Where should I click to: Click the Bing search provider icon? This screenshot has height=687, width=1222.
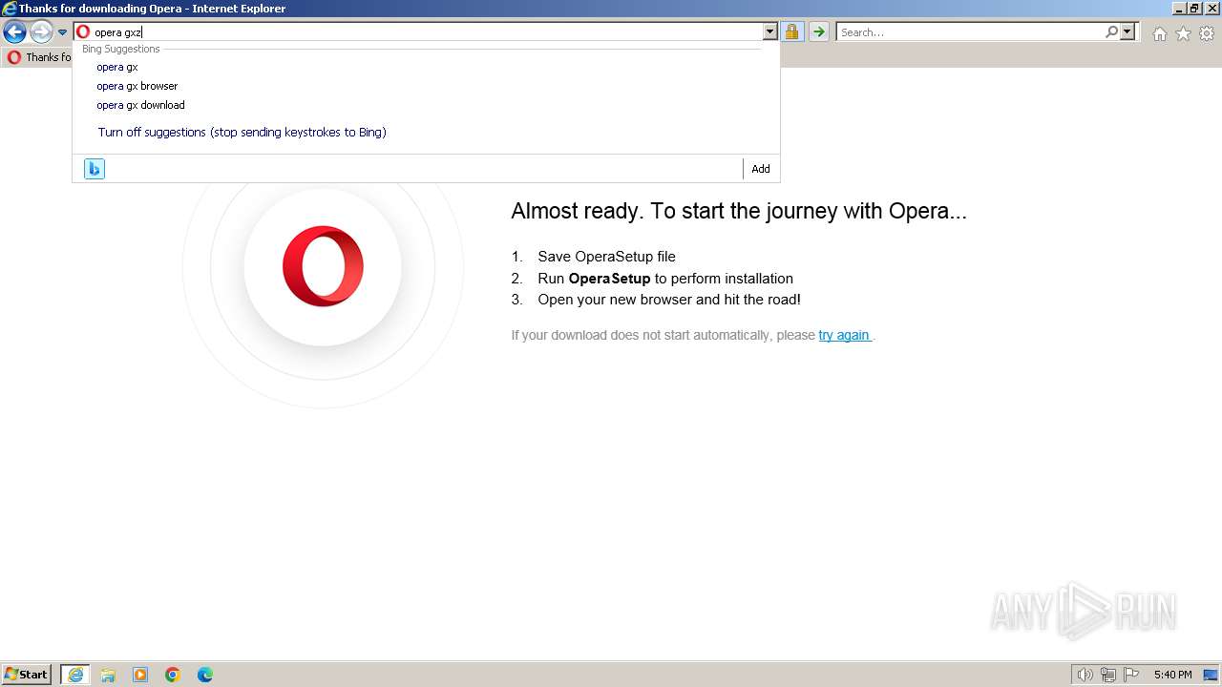coord(95,169)
